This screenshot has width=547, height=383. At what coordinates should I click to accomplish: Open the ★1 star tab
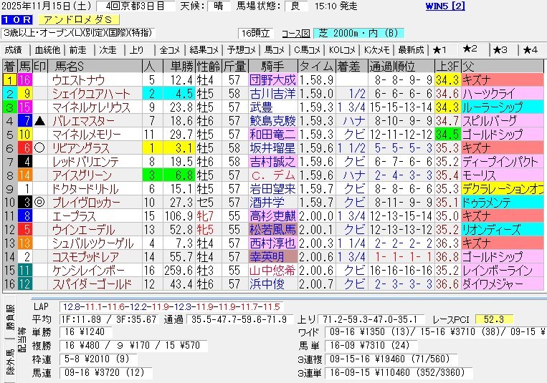(440, 50)
